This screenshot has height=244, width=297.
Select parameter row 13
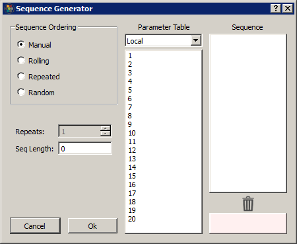[163, 159]
